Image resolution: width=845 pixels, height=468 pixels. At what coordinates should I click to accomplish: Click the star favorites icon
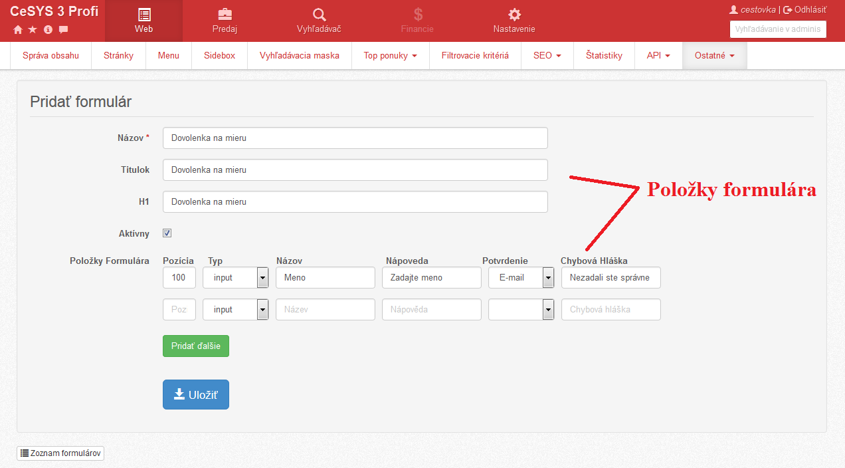pos(33,29)
